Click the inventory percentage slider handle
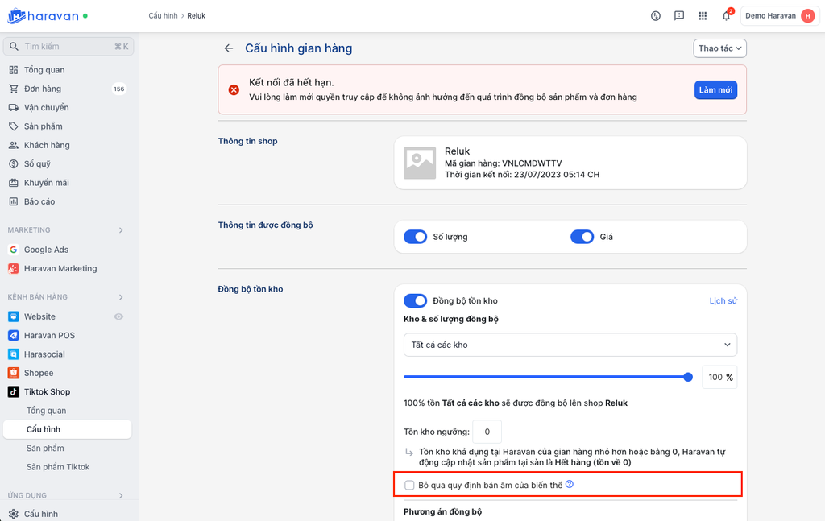Viewport: 825px width, 521px height. (688, 377)
